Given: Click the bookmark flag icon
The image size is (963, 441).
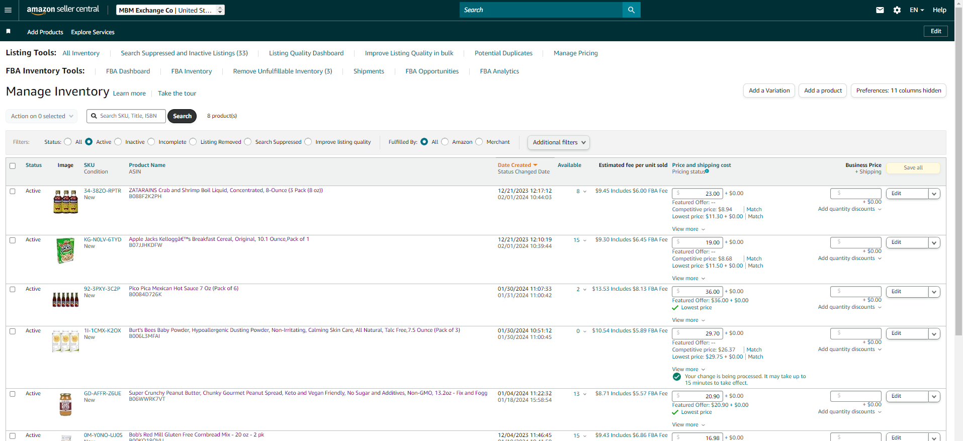Looking at the screenshot, I should 9,32.
